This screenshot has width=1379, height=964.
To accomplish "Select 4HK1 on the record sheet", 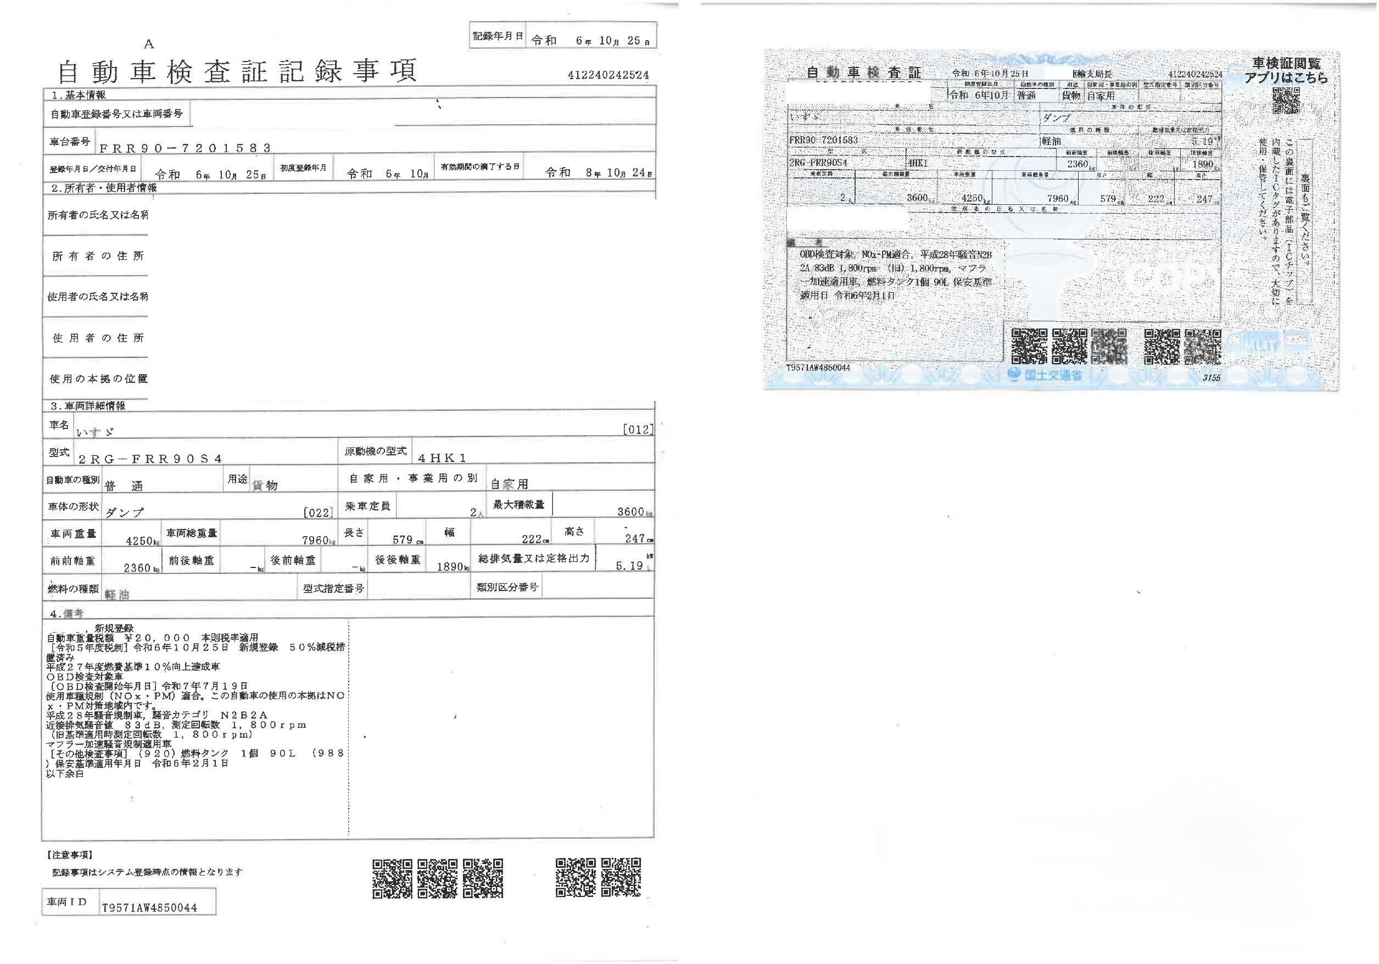I will pos(442,458).
